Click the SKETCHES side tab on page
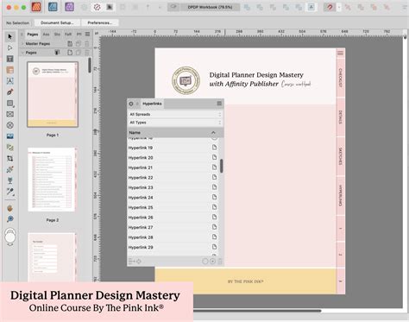Screen dimensions: 409x322 coord(341,156)
